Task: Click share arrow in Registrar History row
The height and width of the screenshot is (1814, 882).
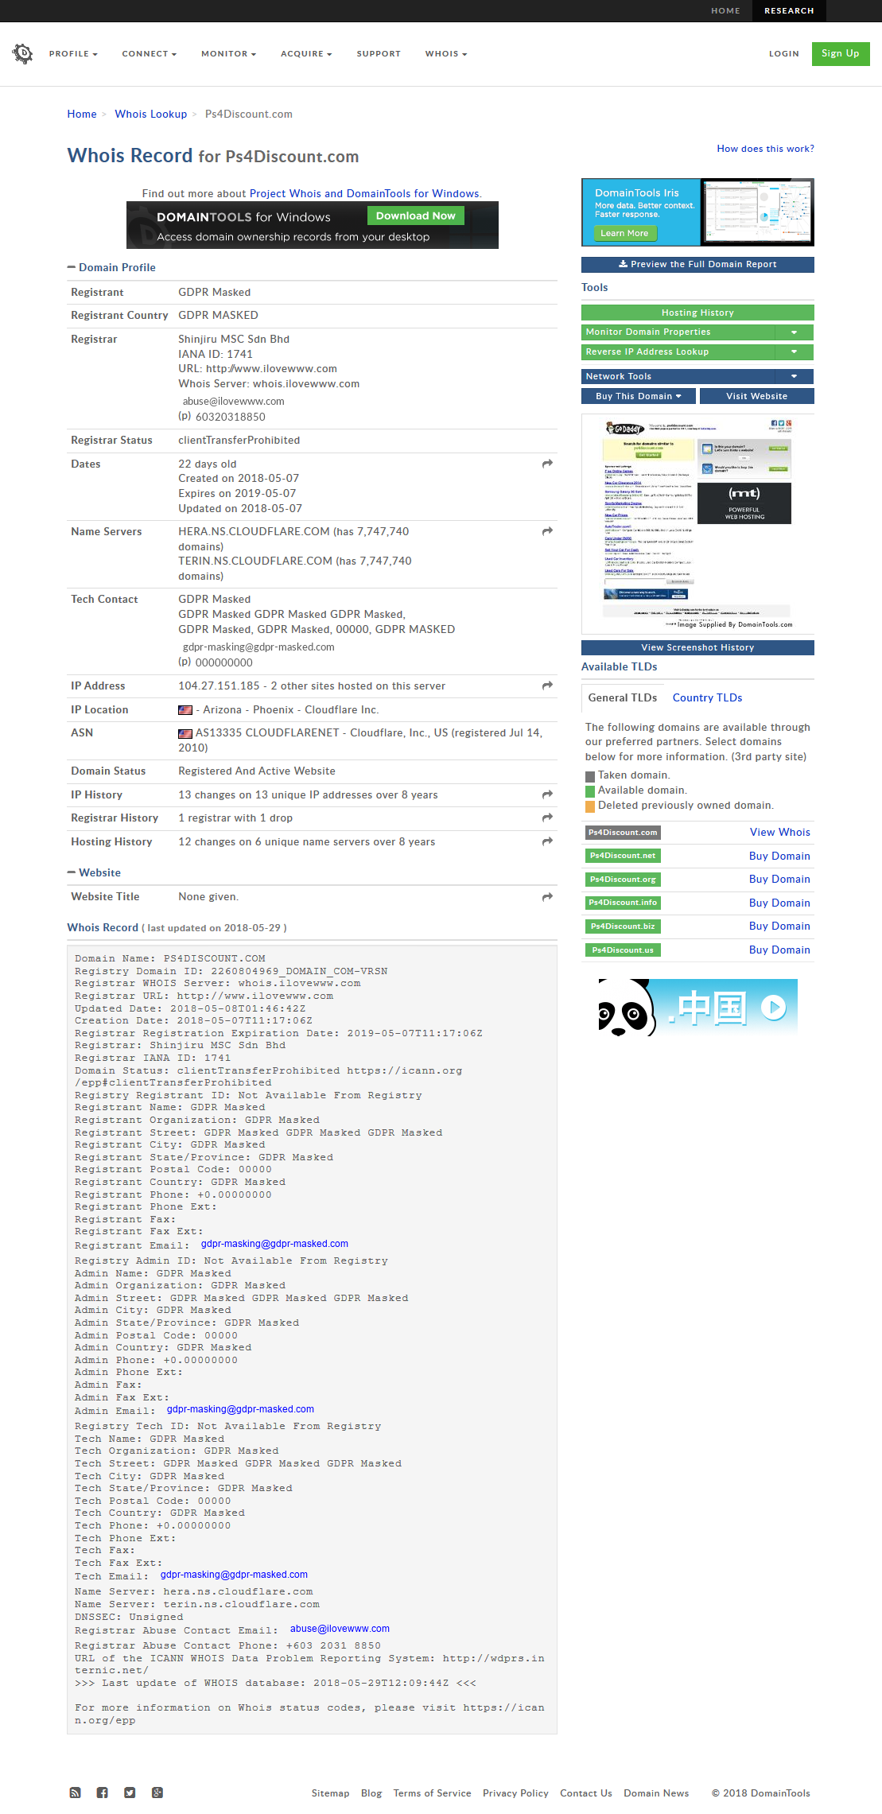Action: (547, 818)
